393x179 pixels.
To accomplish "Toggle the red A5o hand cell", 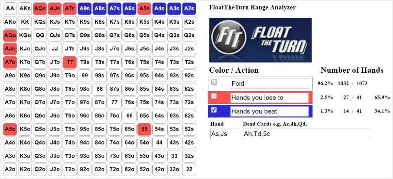I will pos(10,129).
